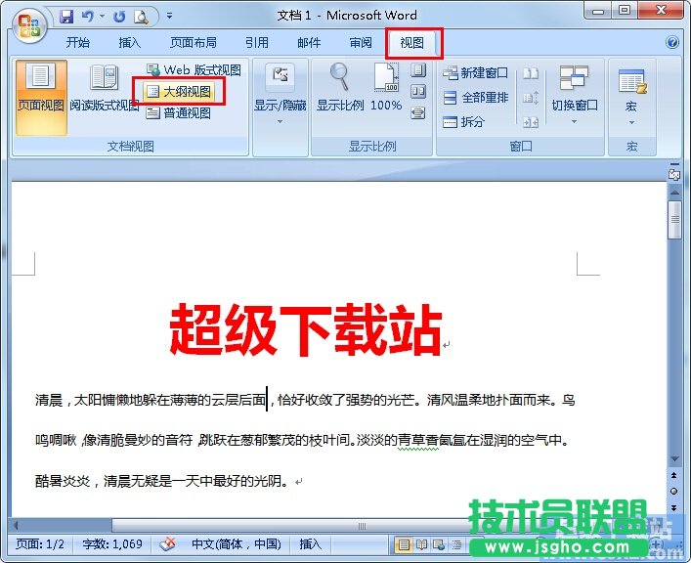Click the Save icon in quick access toolbar
The width and height of the screenshot is (691, 563).
66,17
